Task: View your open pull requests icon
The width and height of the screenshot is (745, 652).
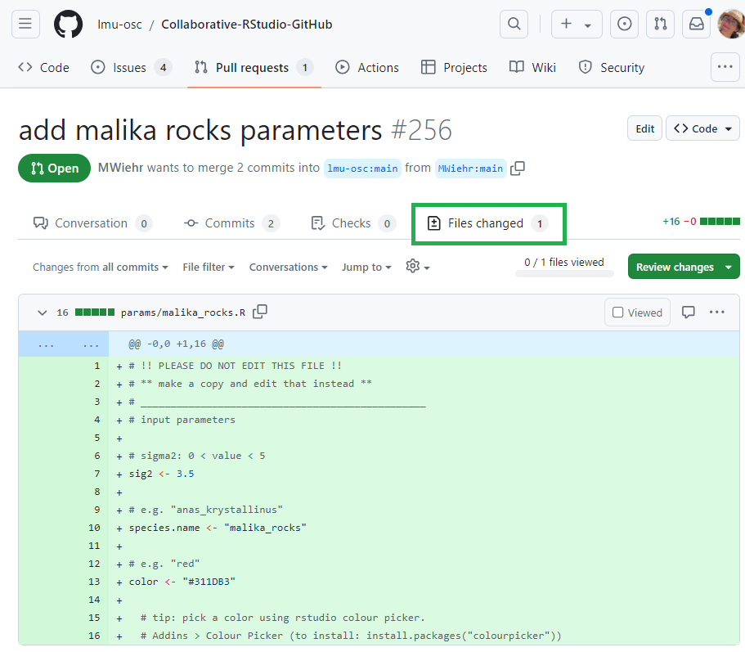Action: (660, 24)
